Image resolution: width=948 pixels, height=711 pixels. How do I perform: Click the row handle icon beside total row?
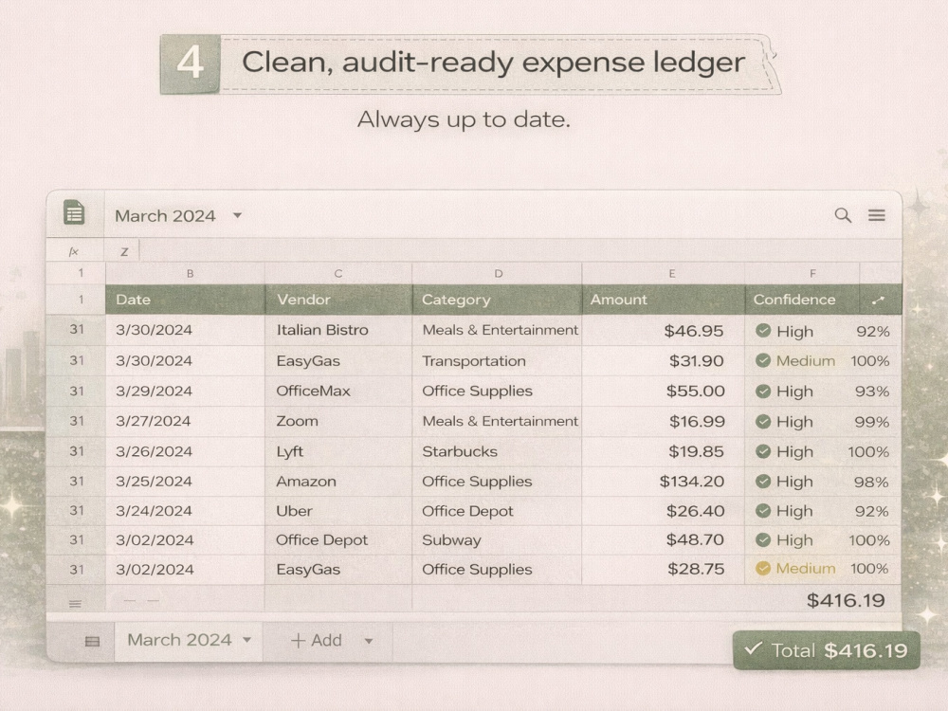[75, 603]
